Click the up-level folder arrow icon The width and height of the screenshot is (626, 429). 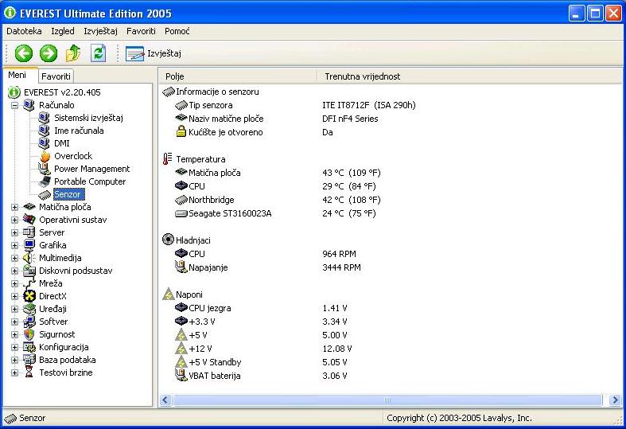73,53
